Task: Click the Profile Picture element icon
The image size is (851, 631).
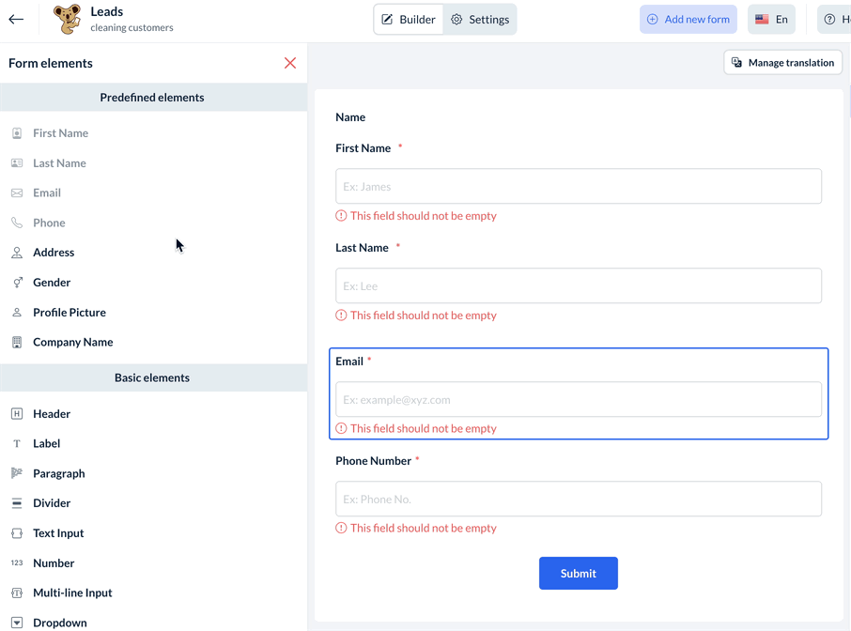Action: [17, 313]
